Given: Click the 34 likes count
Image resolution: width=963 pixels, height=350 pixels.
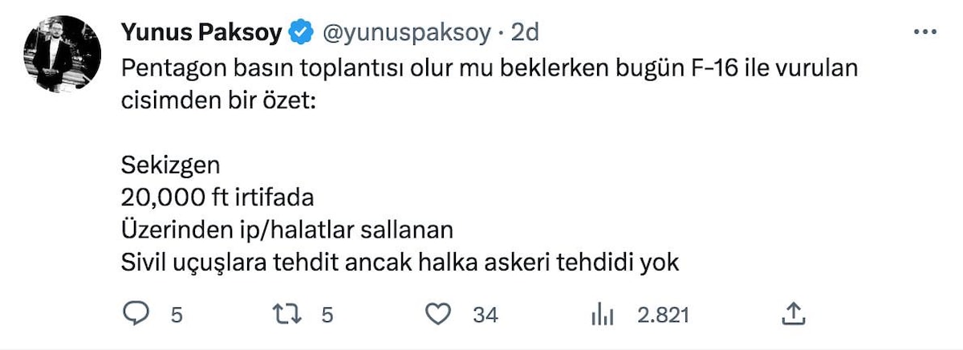Looking at the screenshot, I should coord(486,315).
